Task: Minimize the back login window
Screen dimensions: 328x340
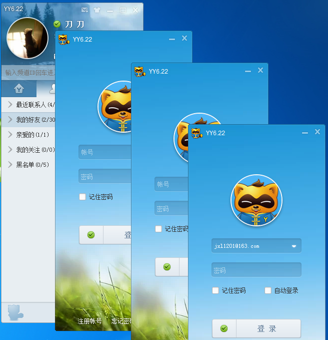Action: pyautogui.click(x=172, y=39)
